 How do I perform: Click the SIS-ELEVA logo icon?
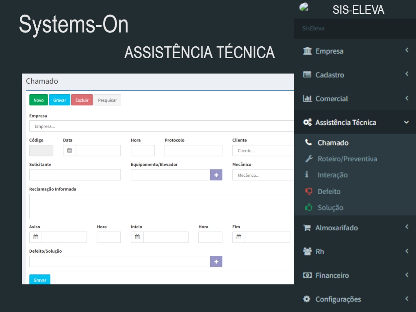304,7
